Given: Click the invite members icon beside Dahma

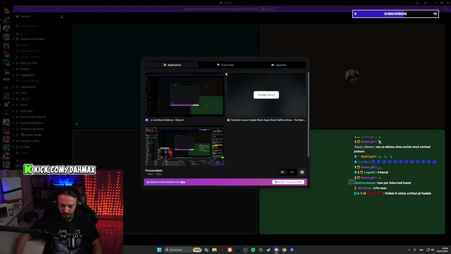Looking at the screenshot, I should [62, 17].
